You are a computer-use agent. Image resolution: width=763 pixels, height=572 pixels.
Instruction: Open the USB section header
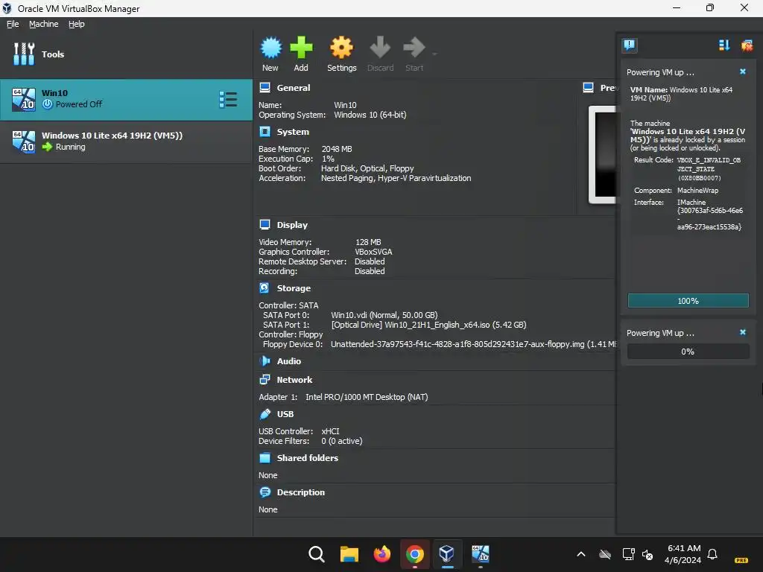[x=285, y=414]
